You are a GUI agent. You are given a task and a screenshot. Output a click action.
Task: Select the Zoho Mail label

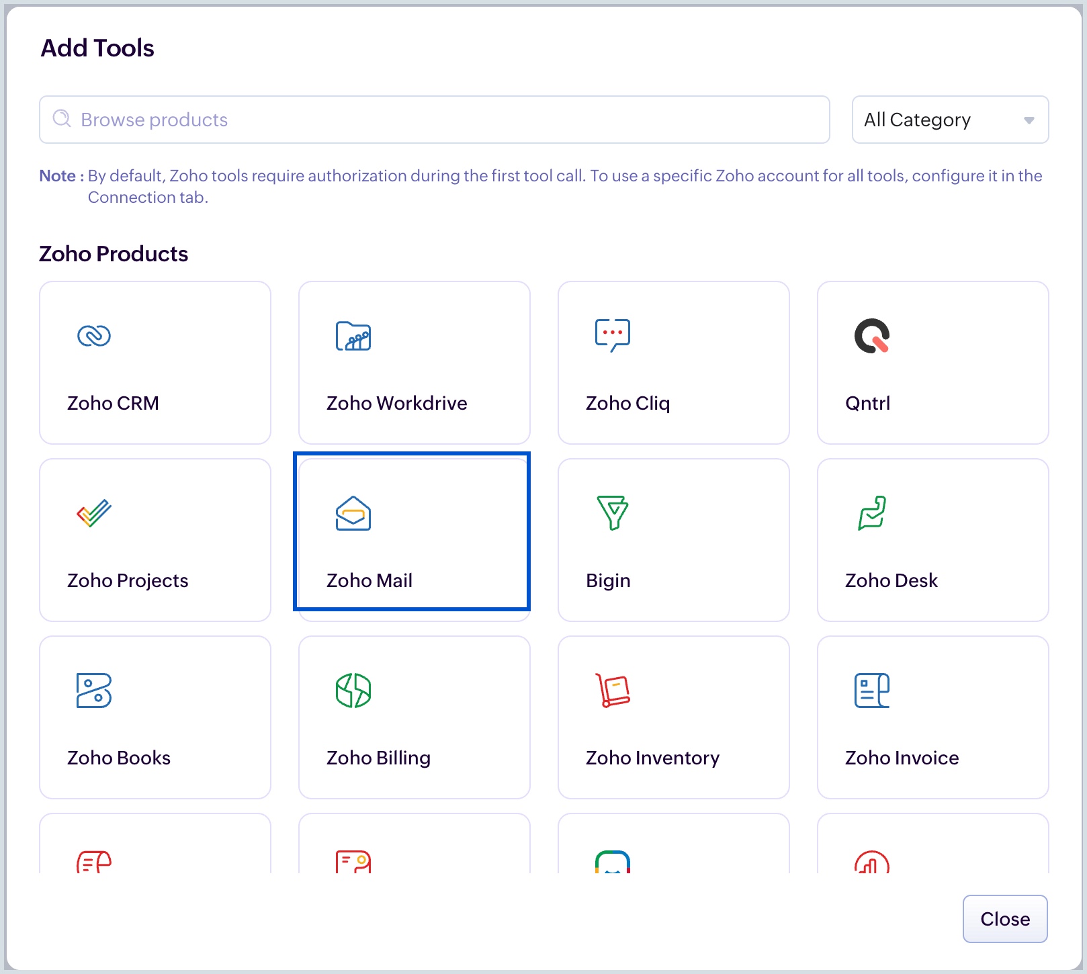(x=369, y=580)
